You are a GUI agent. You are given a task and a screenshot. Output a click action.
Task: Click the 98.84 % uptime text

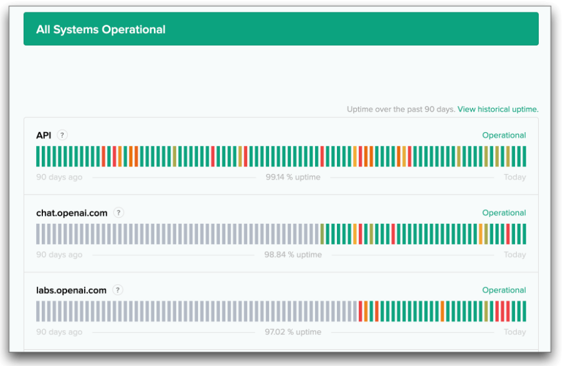[x=293, y=254]
